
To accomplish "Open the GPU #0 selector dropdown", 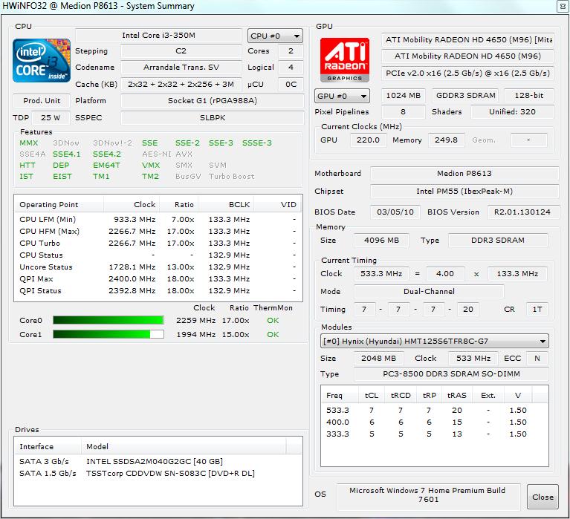I will click(x=342, y=97).
